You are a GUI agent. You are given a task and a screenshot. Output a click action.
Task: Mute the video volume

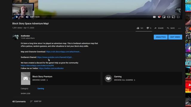[x=27, y=17]
